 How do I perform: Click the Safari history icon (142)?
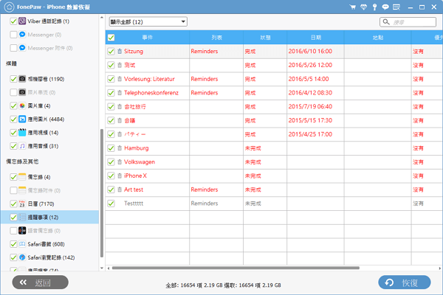(22, 257)
